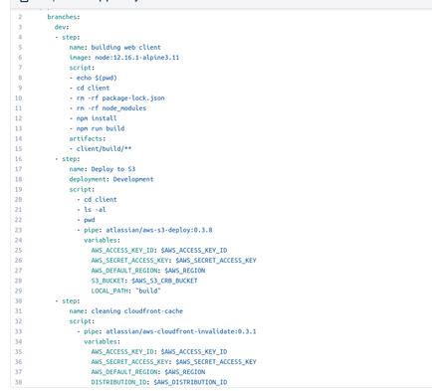Screen dimensions: 432x391
Task: Click 'step:' on line 30
Action: tap(71, 301)
